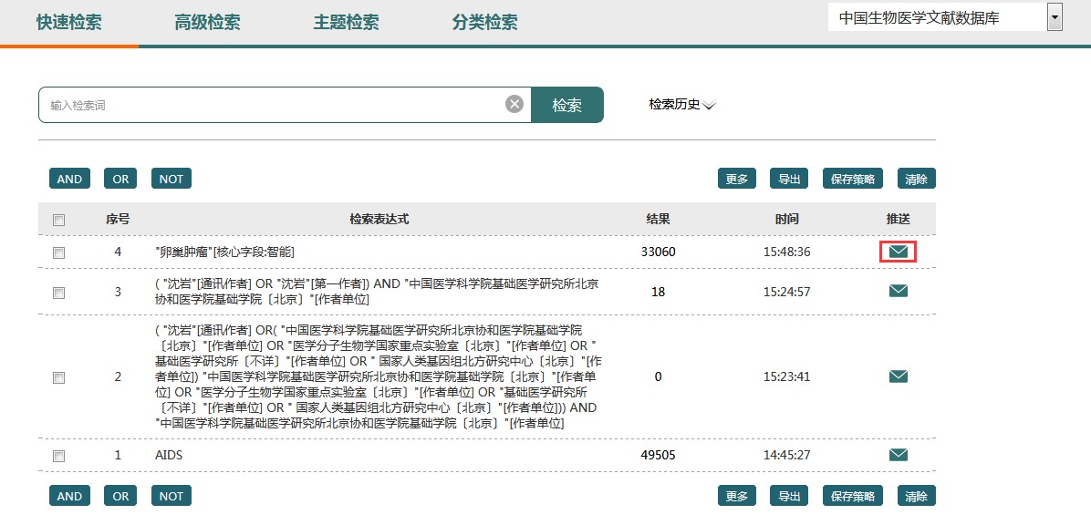Clear the search box with the X icon
1091x515 pixels.
[514, 105]
